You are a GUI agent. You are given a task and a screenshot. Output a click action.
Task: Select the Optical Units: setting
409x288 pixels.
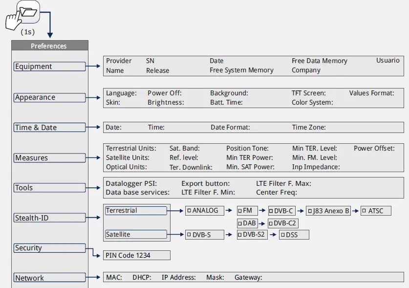click(x=126, y=167)
